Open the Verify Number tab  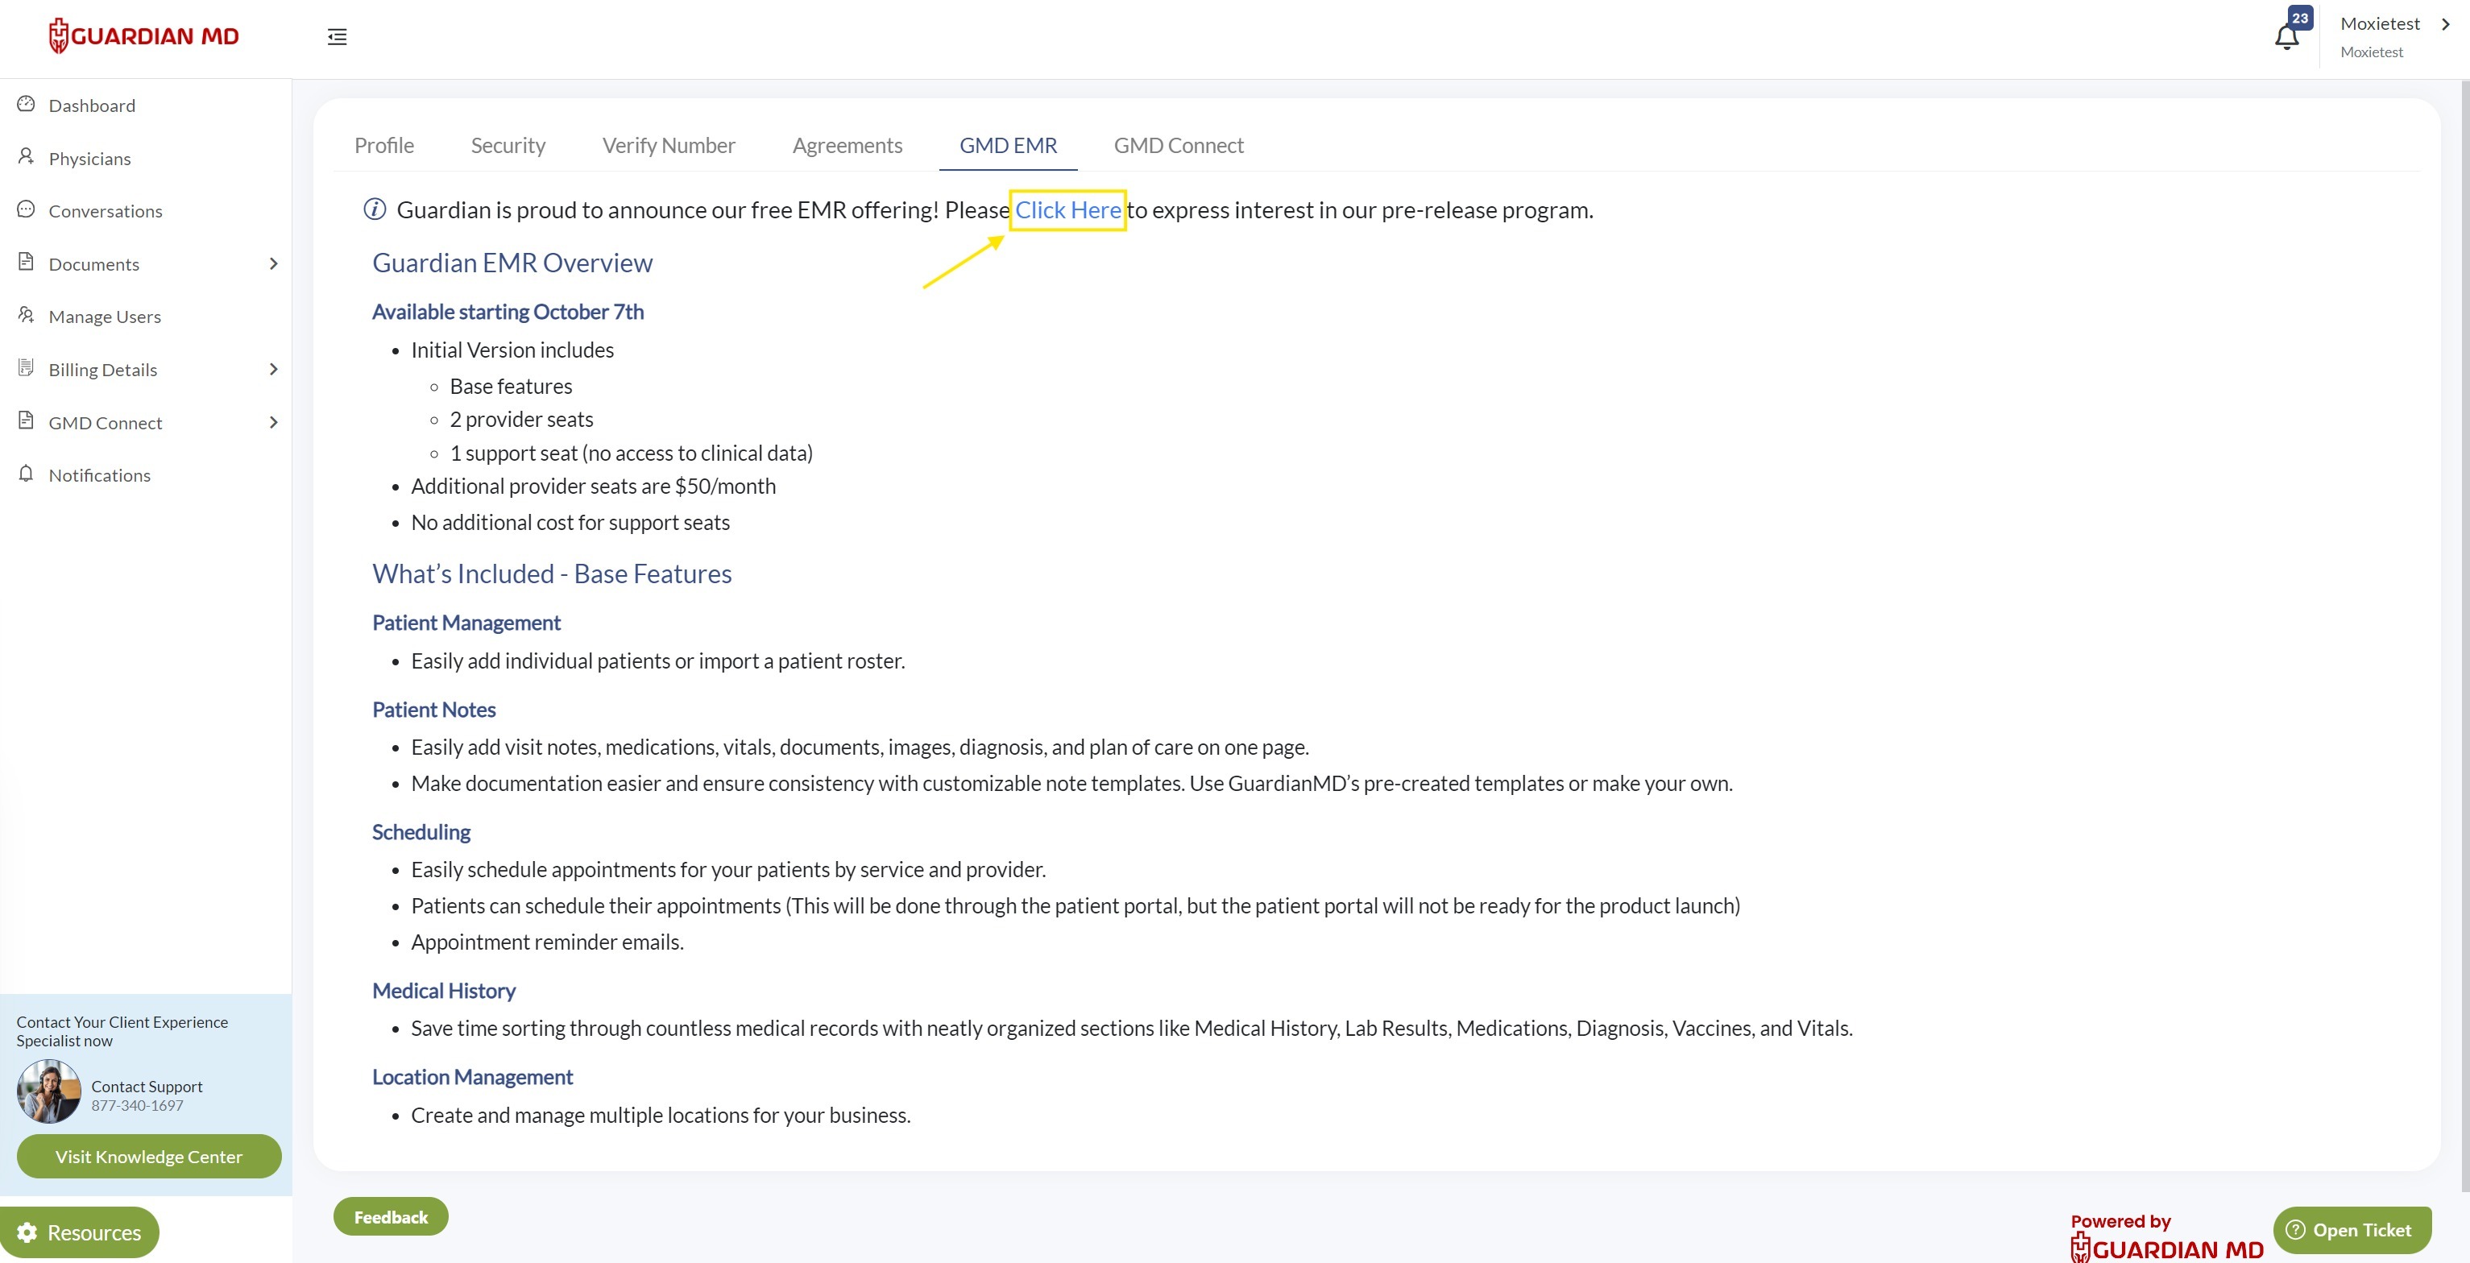click(669, 145)
